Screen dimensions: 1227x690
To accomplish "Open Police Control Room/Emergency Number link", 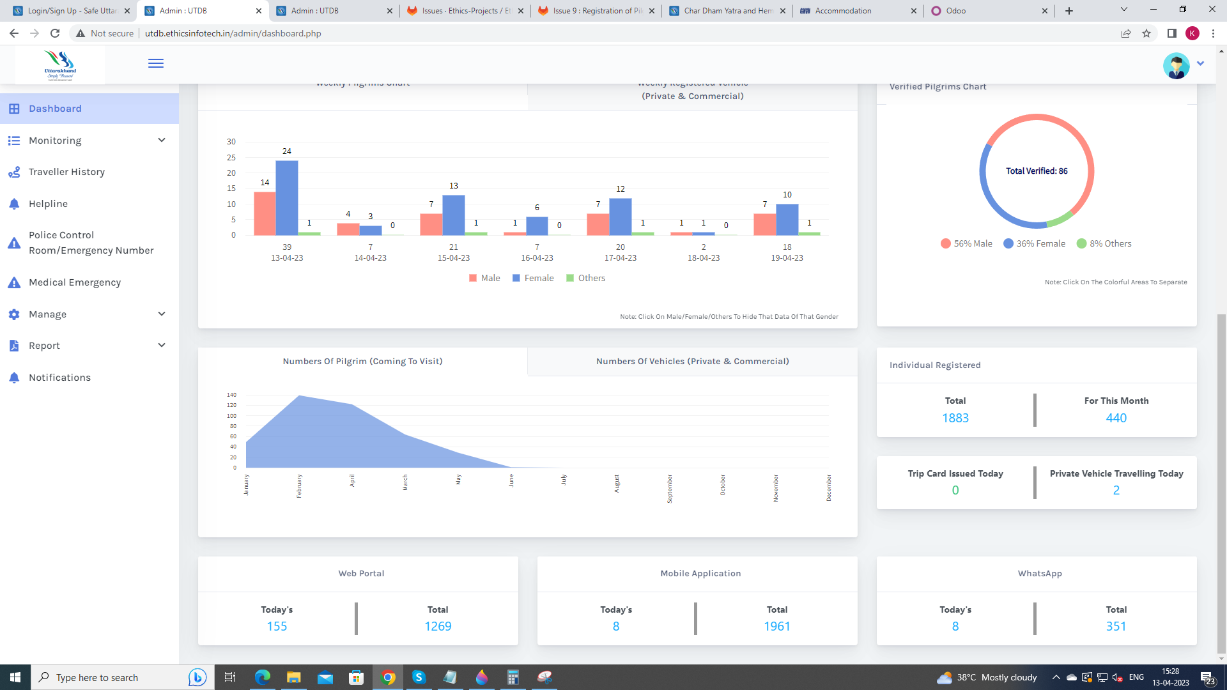I will (91, 243).
